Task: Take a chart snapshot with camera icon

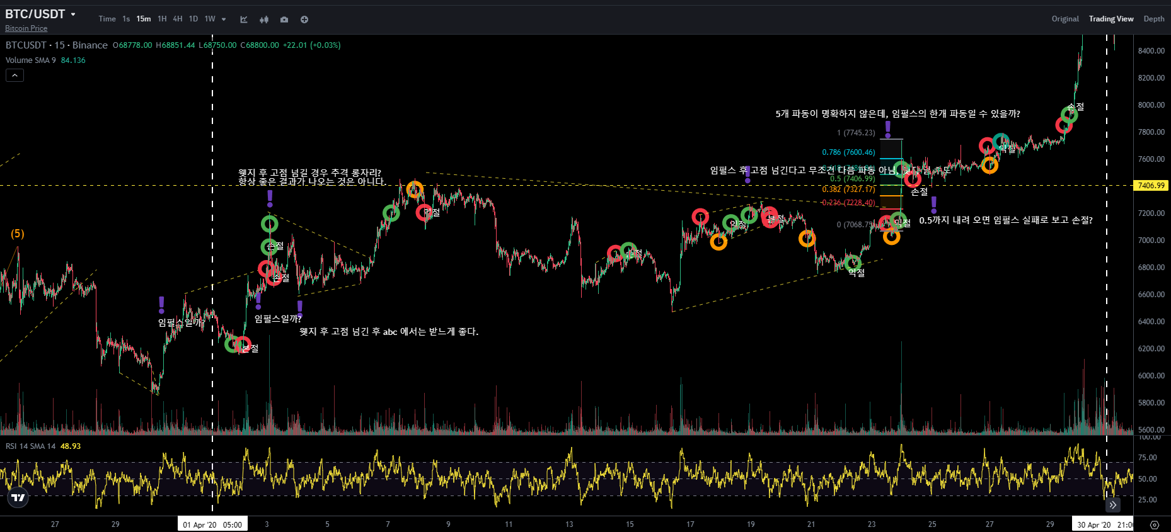Action: [x=284, y=20]
